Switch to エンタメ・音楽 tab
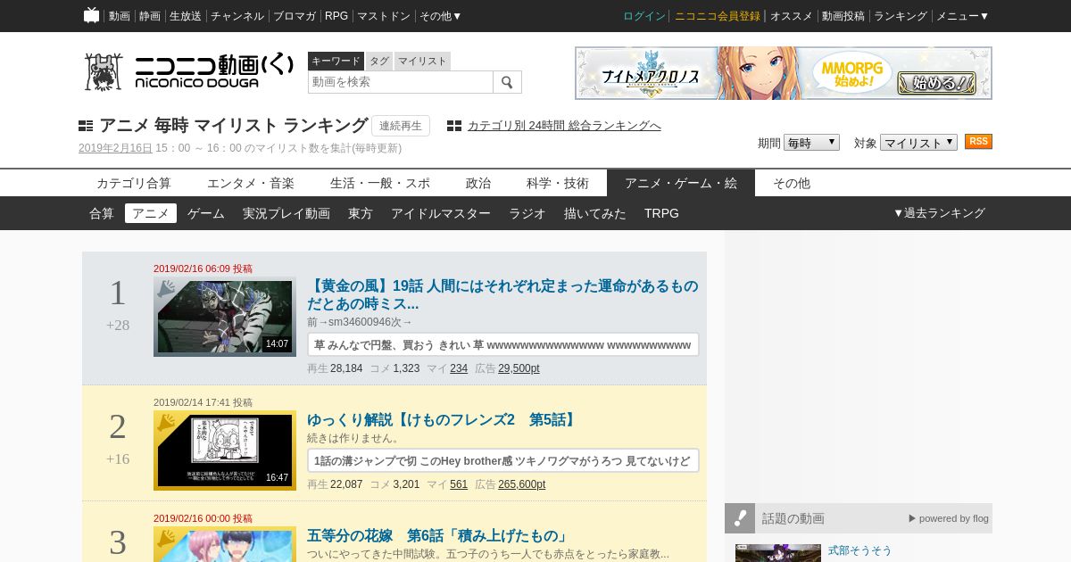The image size is (1071, 562). [x=251, y=183]
